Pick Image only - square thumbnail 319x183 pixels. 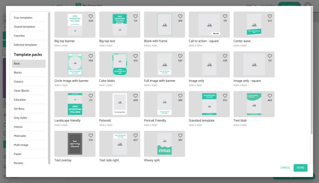point(254,64)
